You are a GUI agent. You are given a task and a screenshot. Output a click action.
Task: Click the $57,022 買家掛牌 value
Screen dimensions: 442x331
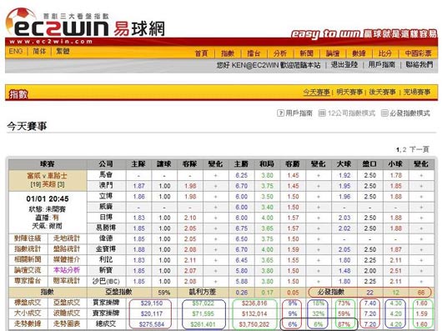click(203, 303)
